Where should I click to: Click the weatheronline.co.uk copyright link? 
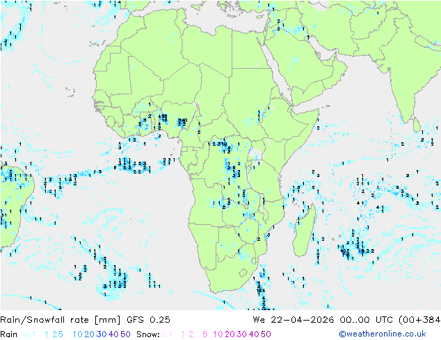tap(383, 334)
